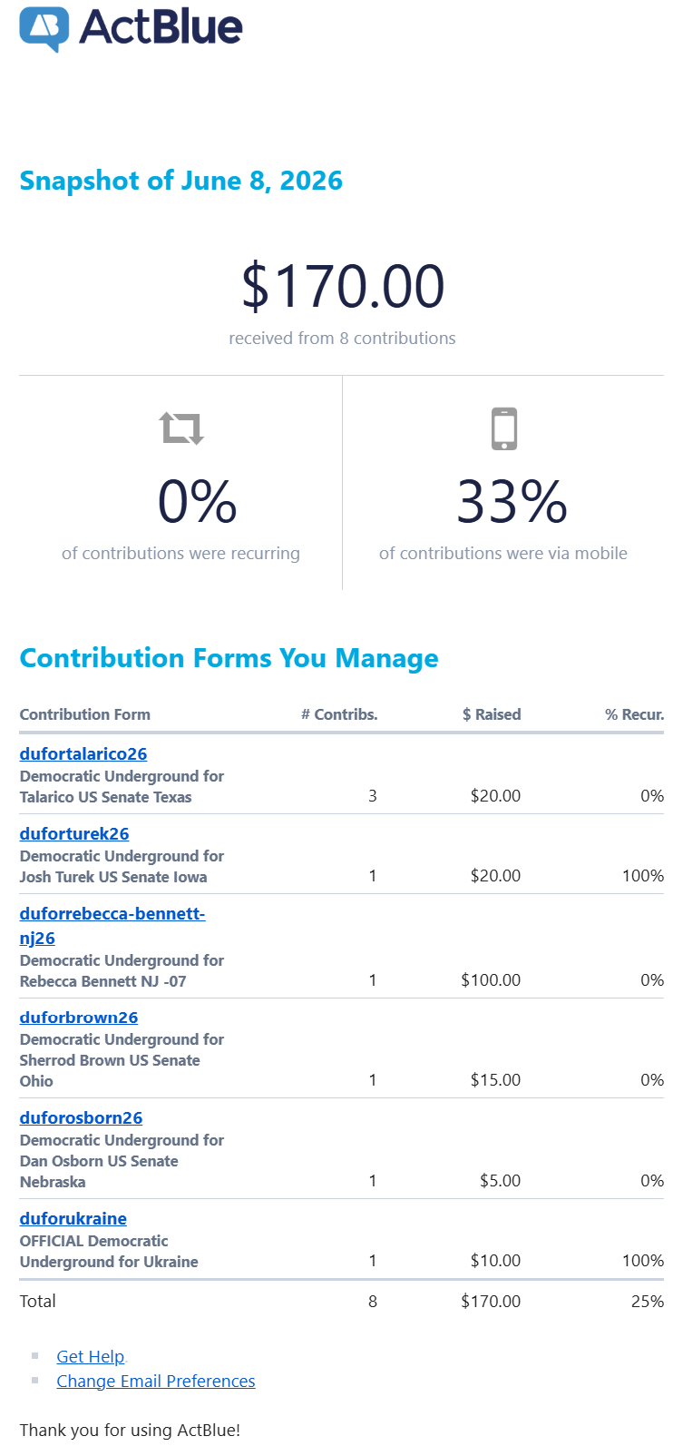Open the duforosborn26 form link
Screen dimensions: 673x1446
(x=82, y=1117)
